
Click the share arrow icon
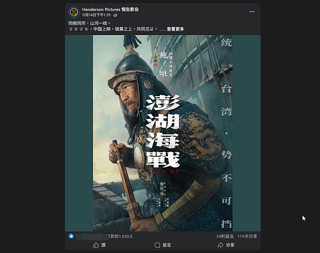[220, 245]
